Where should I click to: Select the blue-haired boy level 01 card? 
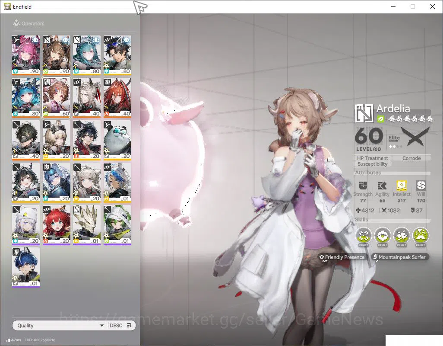click(x=26, y=267)
